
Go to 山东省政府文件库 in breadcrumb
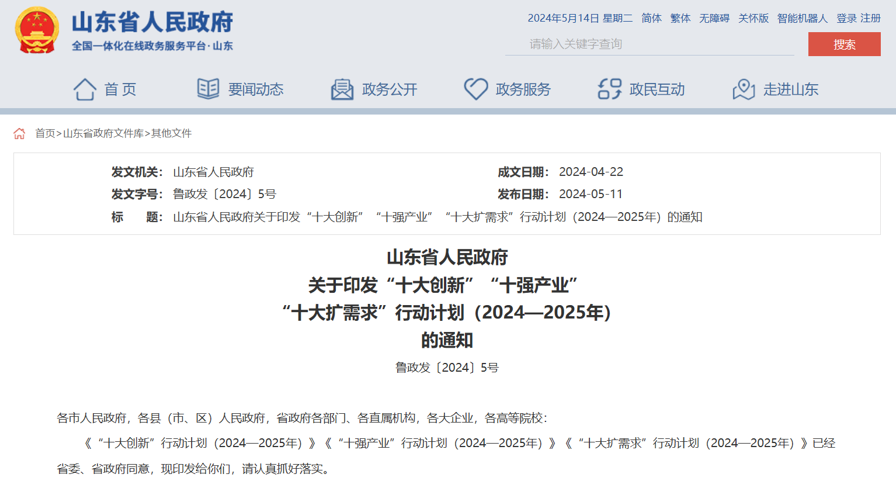click(x=103, y=134)
